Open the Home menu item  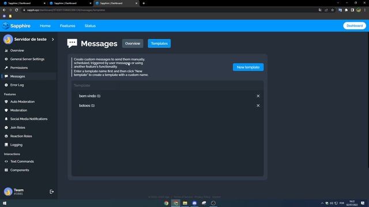[x=45, y=26]
